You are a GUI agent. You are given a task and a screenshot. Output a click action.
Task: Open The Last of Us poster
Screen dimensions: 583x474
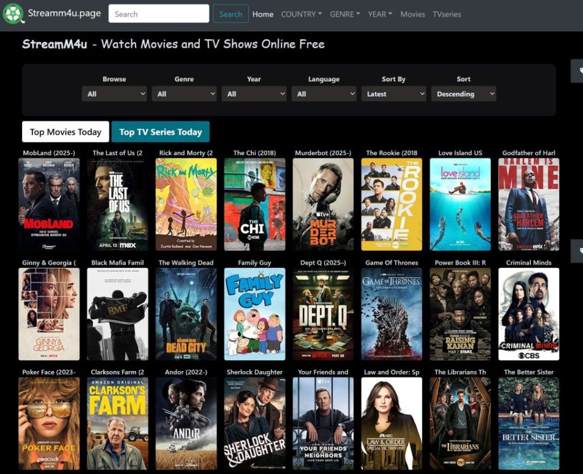[x=117, y=204]
